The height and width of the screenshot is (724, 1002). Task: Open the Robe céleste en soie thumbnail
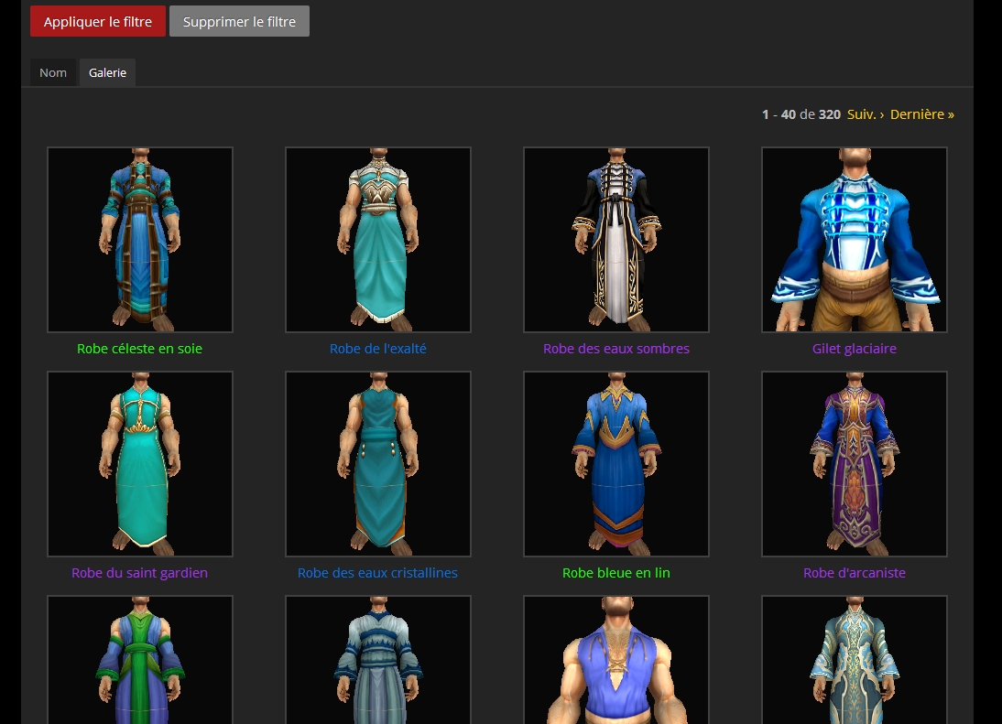[140, 240]
